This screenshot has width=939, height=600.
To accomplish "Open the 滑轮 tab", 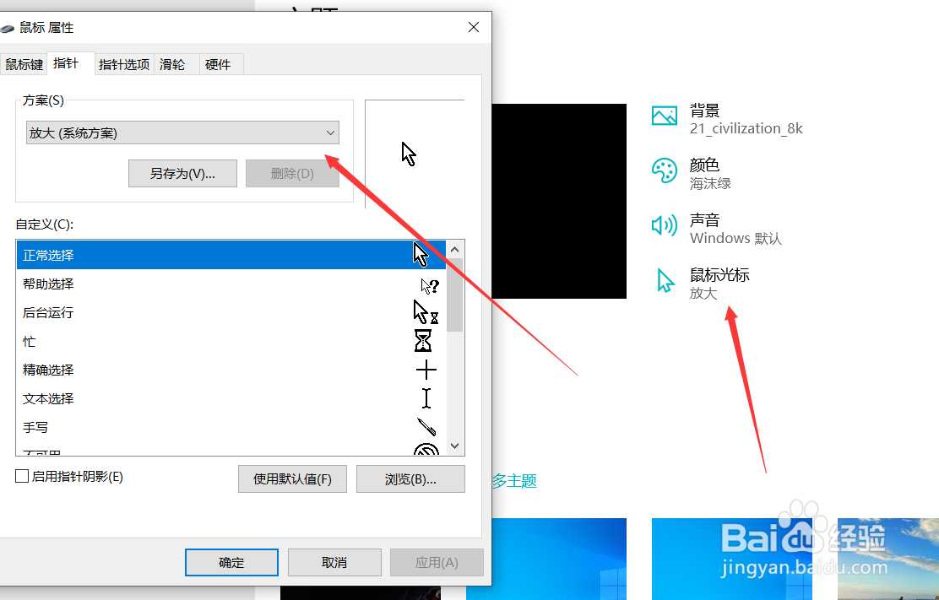I will point(172,63).
